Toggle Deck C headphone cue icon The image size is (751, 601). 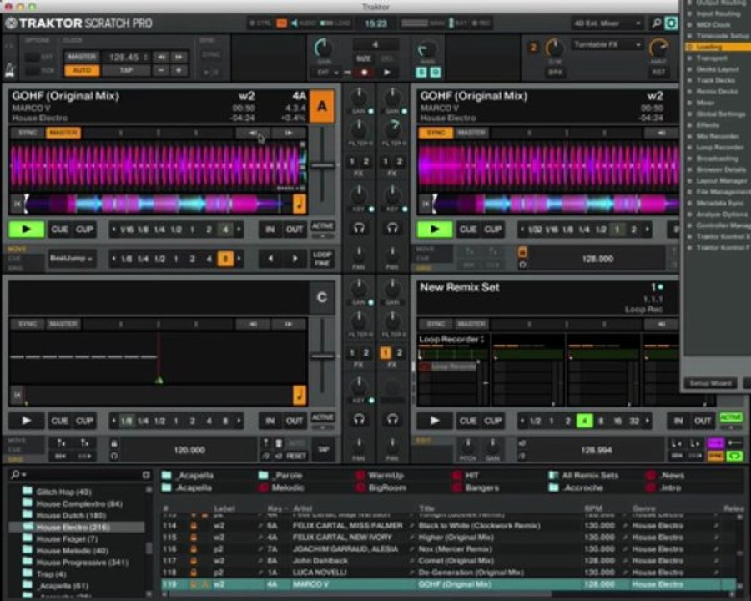pyautogui.click(x=359, y=420)
